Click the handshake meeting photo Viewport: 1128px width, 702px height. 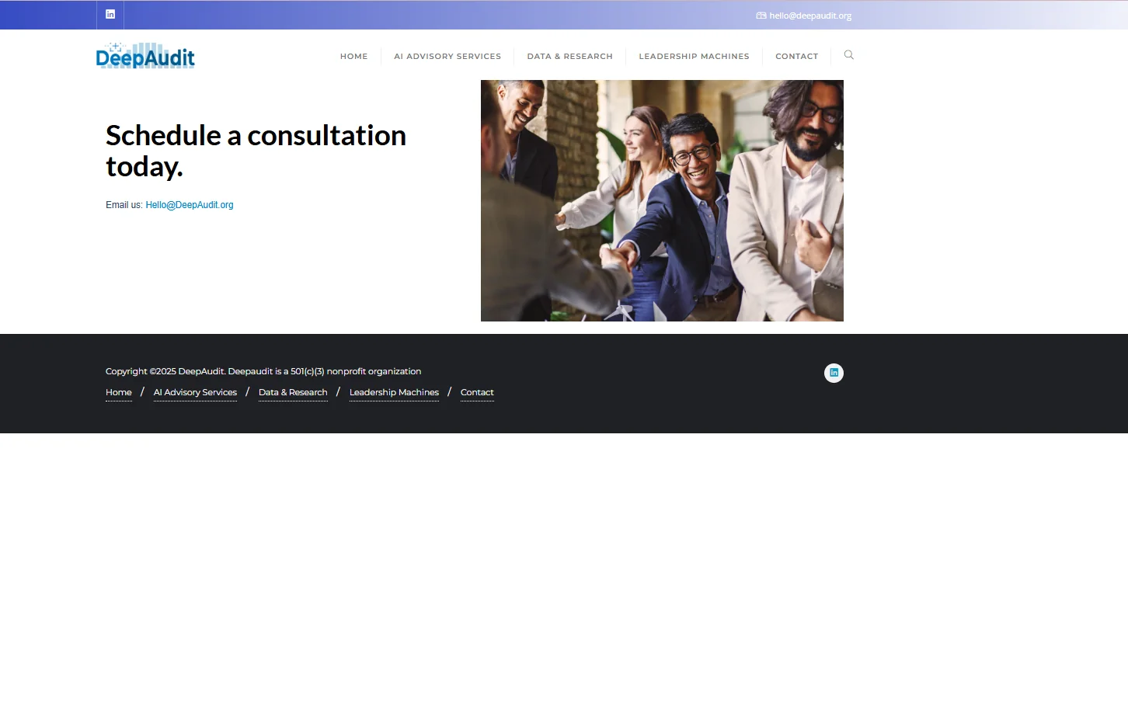662,200
